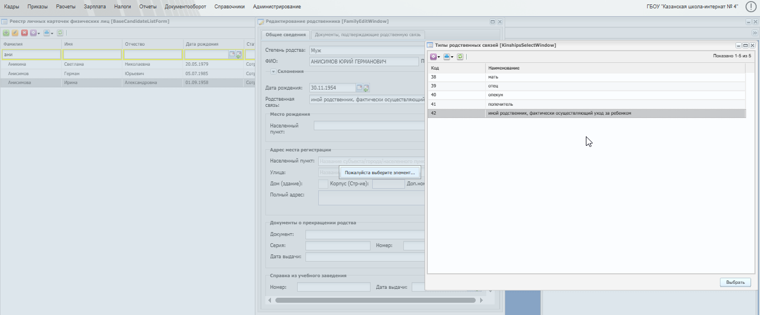Click the ФИО field with АНИСИМОВ ЮРИЙ ГЕРМАНОВИЧ

point(364,61)
